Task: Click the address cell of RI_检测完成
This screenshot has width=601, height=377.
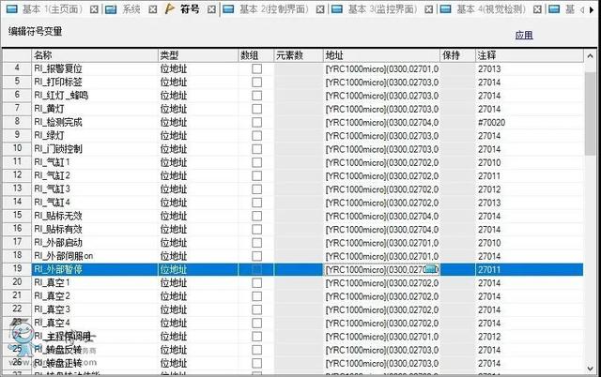Action: point(381,123)
